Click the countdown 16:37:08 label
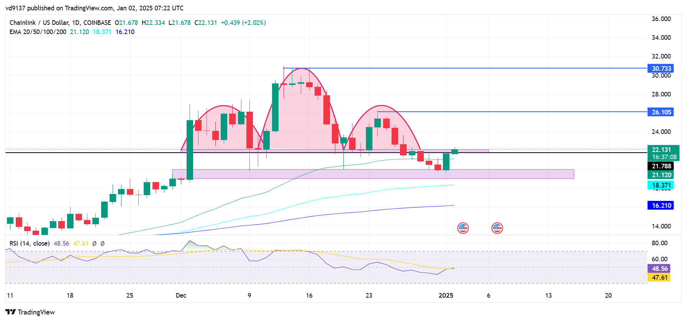687x321 pixels. click(x=664, y=157)
